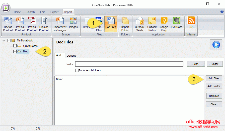Click the Quick Notes section icon
Image resolution: width=225 pixels, height=131 pixels.
click(19, 46)
